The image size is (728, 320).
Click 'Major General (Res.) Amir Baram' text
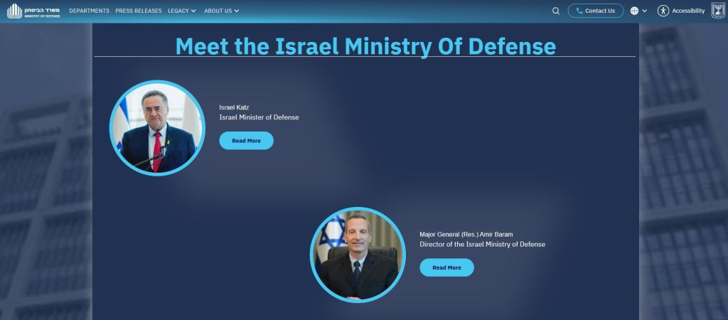(x=466, y=234)
